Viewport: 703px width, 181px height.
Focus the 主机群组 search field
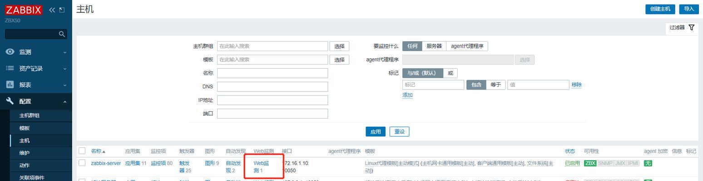272,46
